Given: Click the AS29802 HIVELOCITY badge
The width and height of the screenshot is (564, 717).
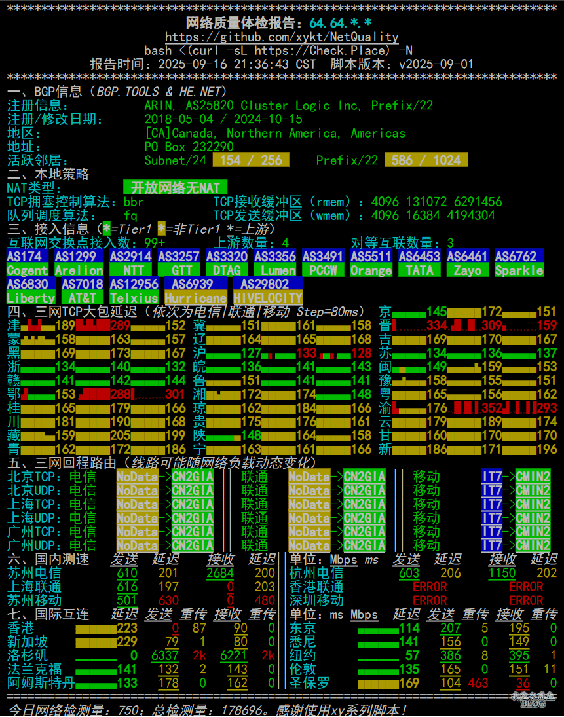Looking at the screenshot, I should click(x=268, y=291).
